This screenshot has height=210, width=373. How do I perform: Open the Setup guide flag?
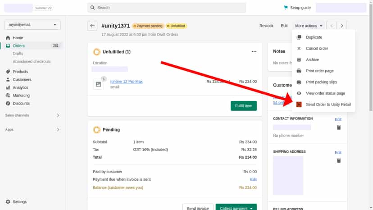click(x=297, y=8)
